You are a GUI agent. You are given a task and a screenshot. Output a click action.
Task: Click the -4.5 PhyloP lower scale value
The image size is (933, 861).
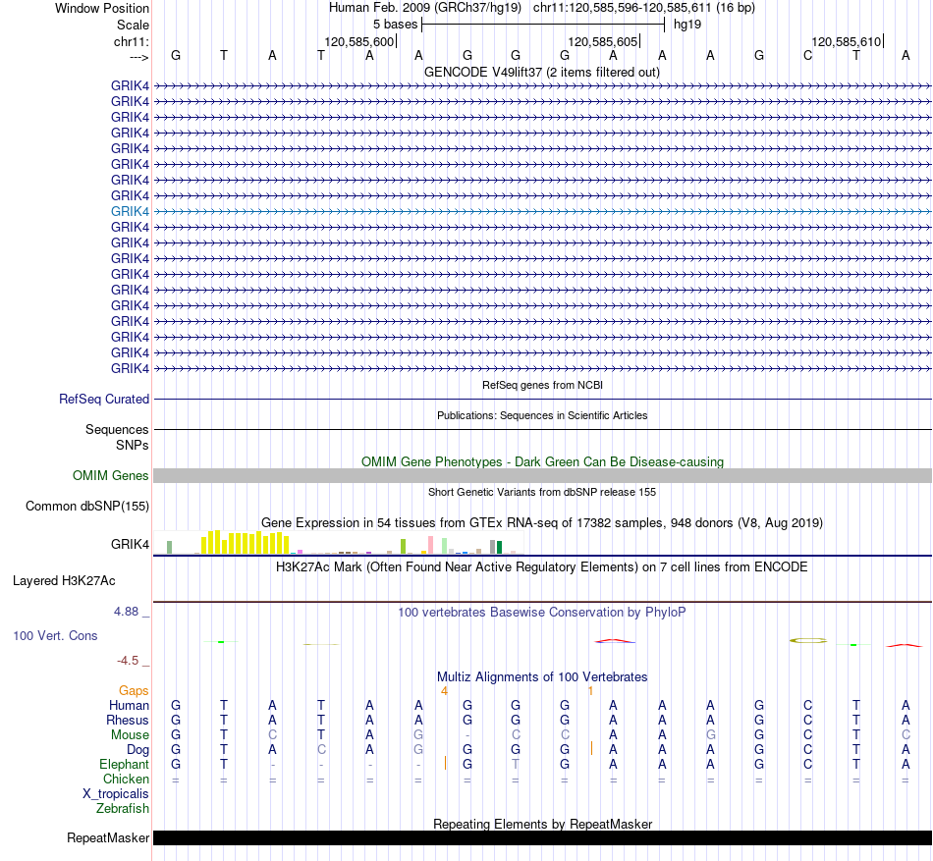(x=128, y=661)
